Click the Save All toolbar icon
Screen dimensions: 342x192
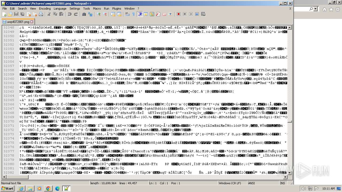click(22, 14)
